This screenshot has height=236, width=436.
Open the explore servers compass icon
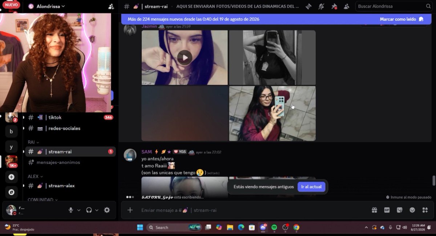11,192
